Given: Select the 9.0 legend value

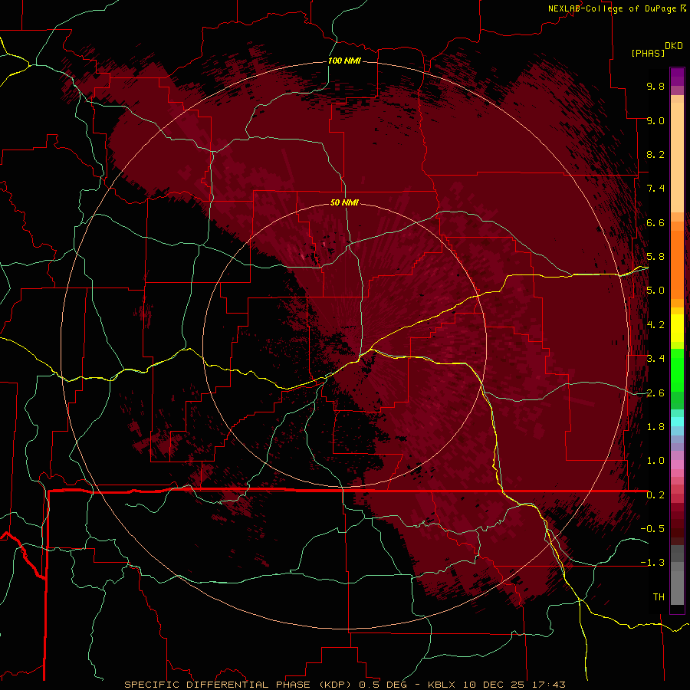Looking at the screenshot, I should pyautogui.click(x=655, y=120).
